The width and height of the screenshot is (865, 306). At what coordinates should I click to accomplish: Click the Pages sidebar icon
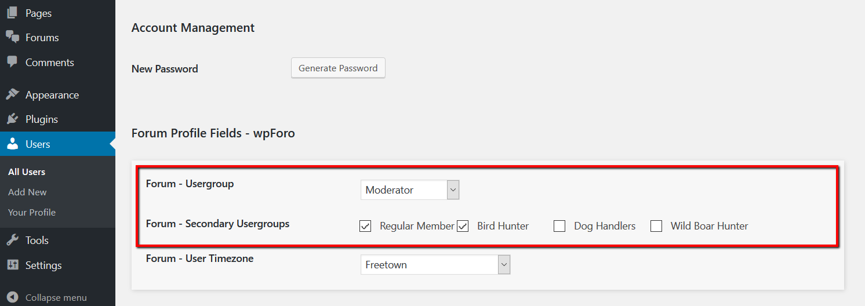(x=12, y=12)
